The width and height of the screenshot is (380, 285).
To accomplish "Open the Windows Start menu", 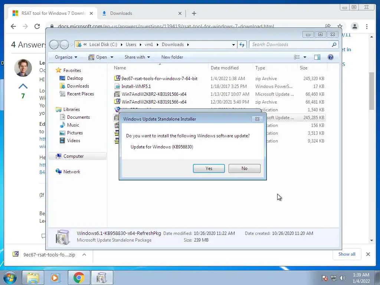I will (x=10, y=278).
